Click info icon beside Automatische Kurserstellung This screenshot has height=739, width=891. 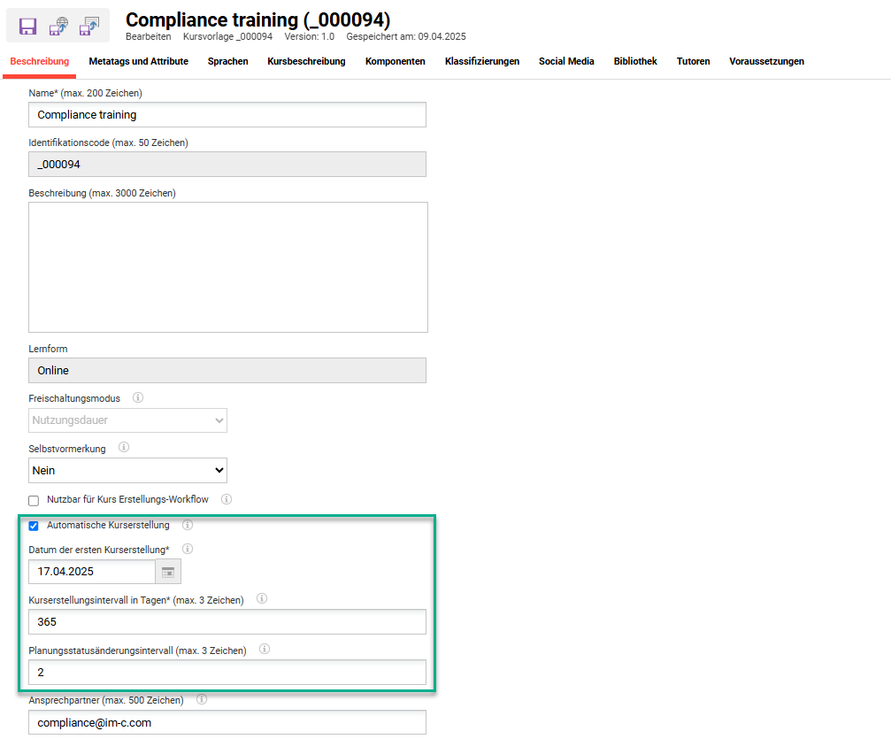tap(187, 525)
